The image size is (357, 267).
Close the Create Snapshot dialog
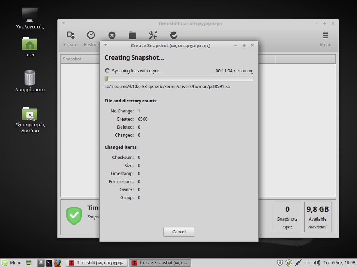[x=252, y=45]
